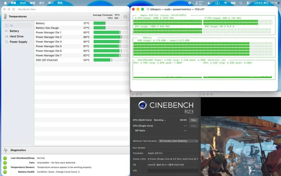Viewport: 281px width, 176px height.
Task: Click the Hard Drive sidebar icon
Action: (7, 36)
